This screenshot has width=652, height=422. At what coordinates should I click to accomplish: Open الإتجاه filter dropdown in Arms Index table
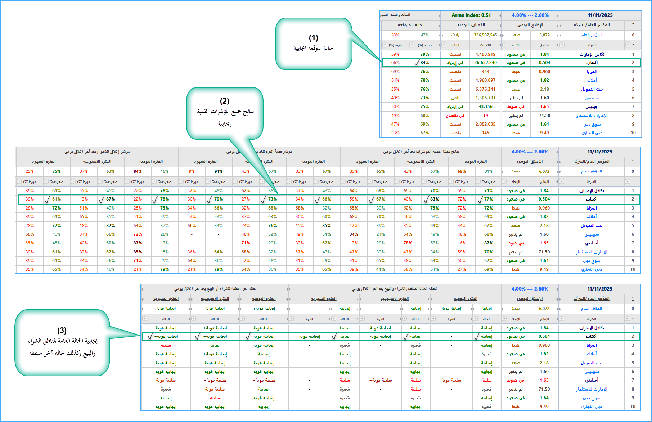click(x=504, y=45)
